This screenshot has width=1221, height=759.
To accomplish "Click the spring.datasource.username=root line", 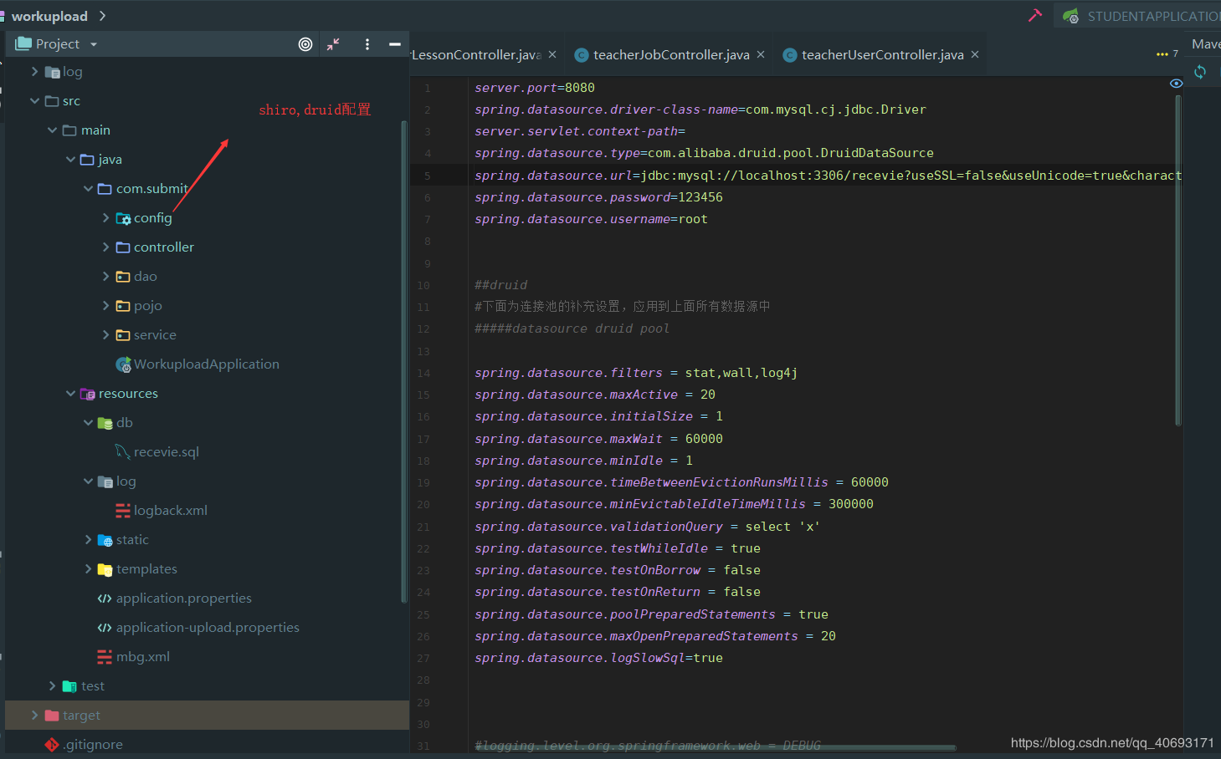I will pos(591,219).
